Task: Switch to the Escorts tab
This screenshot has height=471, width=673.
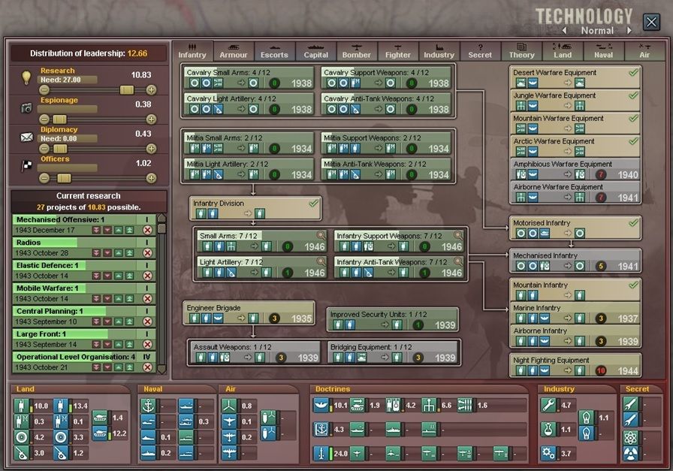Action: [274, 51]
